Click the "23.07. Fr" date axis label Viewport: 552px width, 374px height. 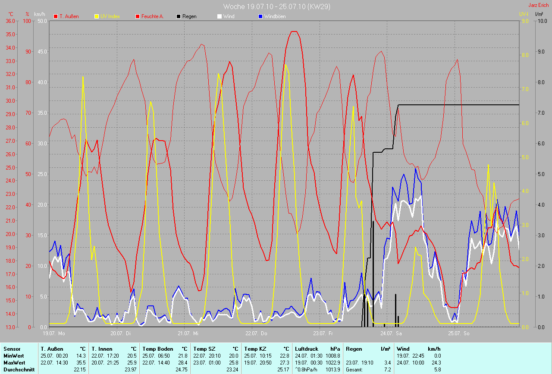[323, 333]
